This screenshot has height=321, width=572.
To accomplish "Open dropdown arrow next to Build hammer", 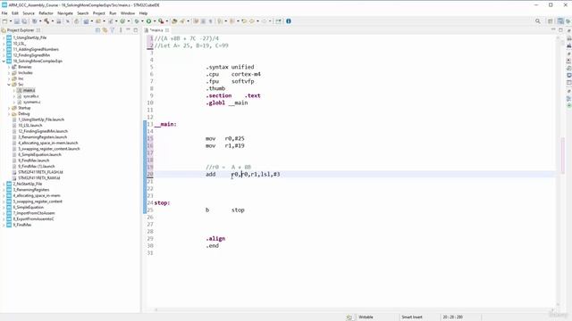I will coord(52,21).
